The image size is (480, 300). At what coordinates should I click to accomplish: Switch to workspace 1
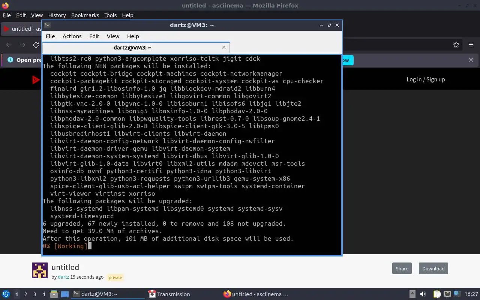pos(16,294)
